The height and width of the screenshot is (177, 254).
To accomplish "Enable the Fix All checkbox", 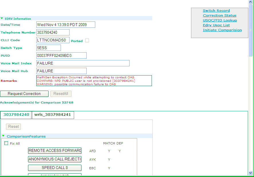I will click(x=6, y=143).
